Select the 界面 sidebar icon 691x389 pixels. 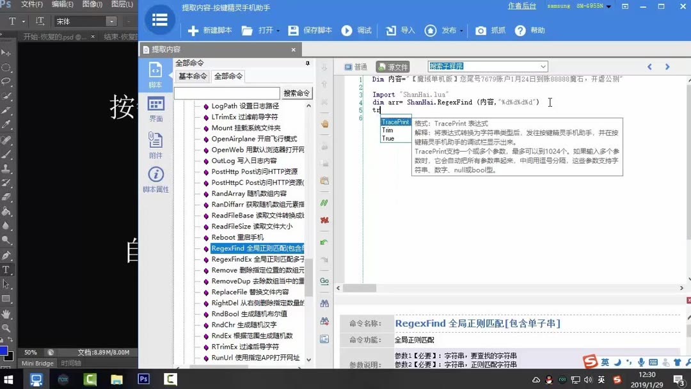coord(155,106)
